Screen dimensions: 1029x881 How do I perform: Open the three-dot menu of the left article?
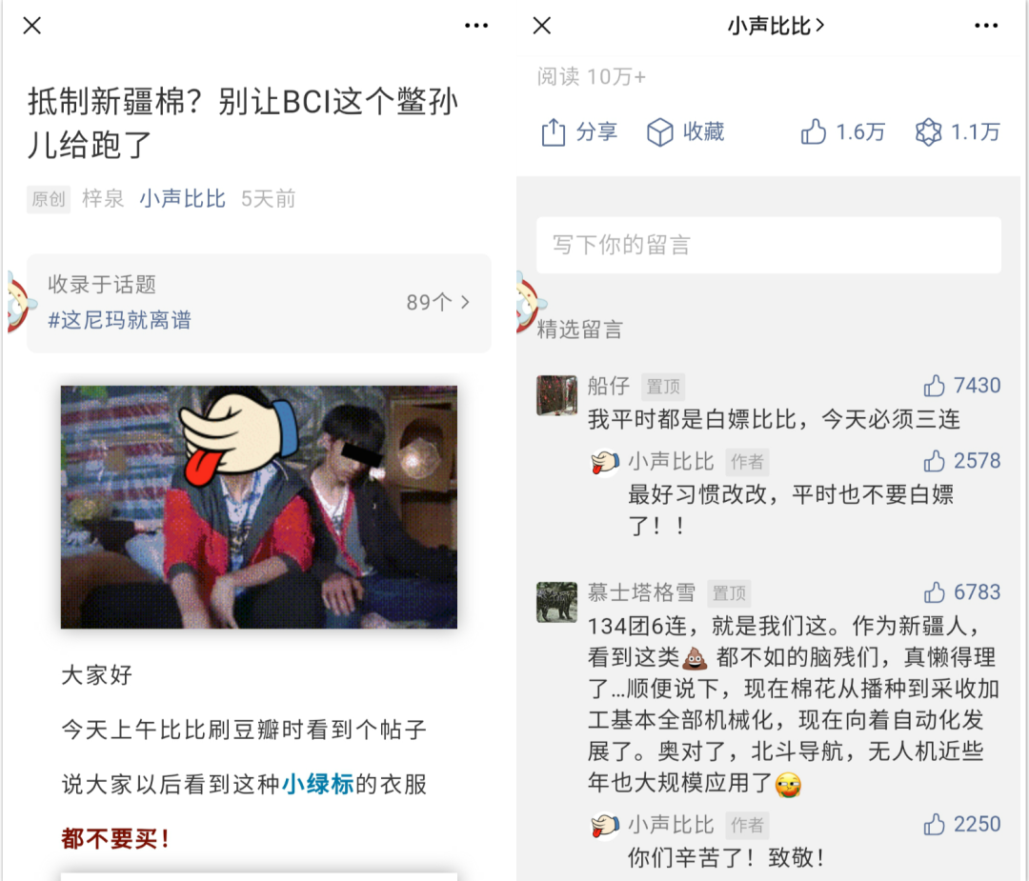[475, 26]
